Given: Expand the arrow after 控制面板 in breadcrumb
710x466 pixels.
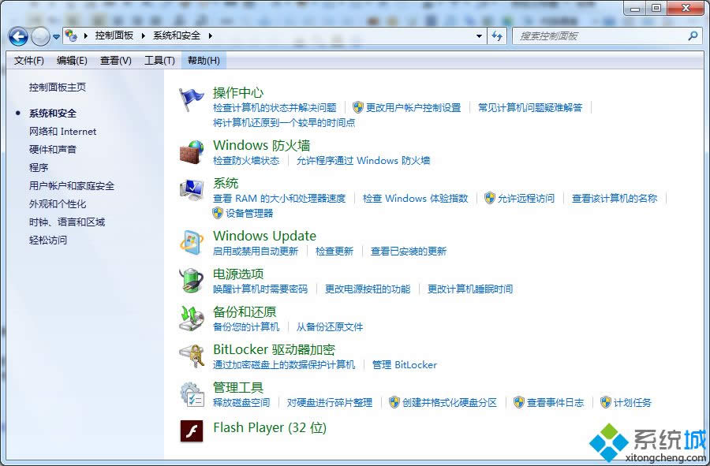Looking at the screenshot, I should coord(143,35).
